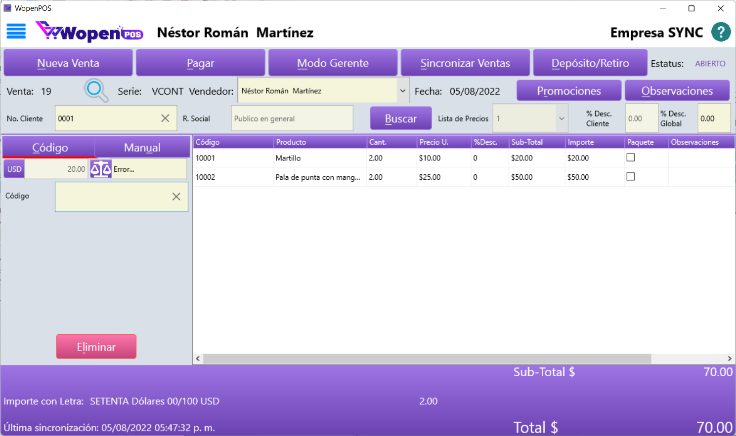736x436 pixels.
Task: Check the Paquete box for Martillo
Action: click(x=630, y=158)
